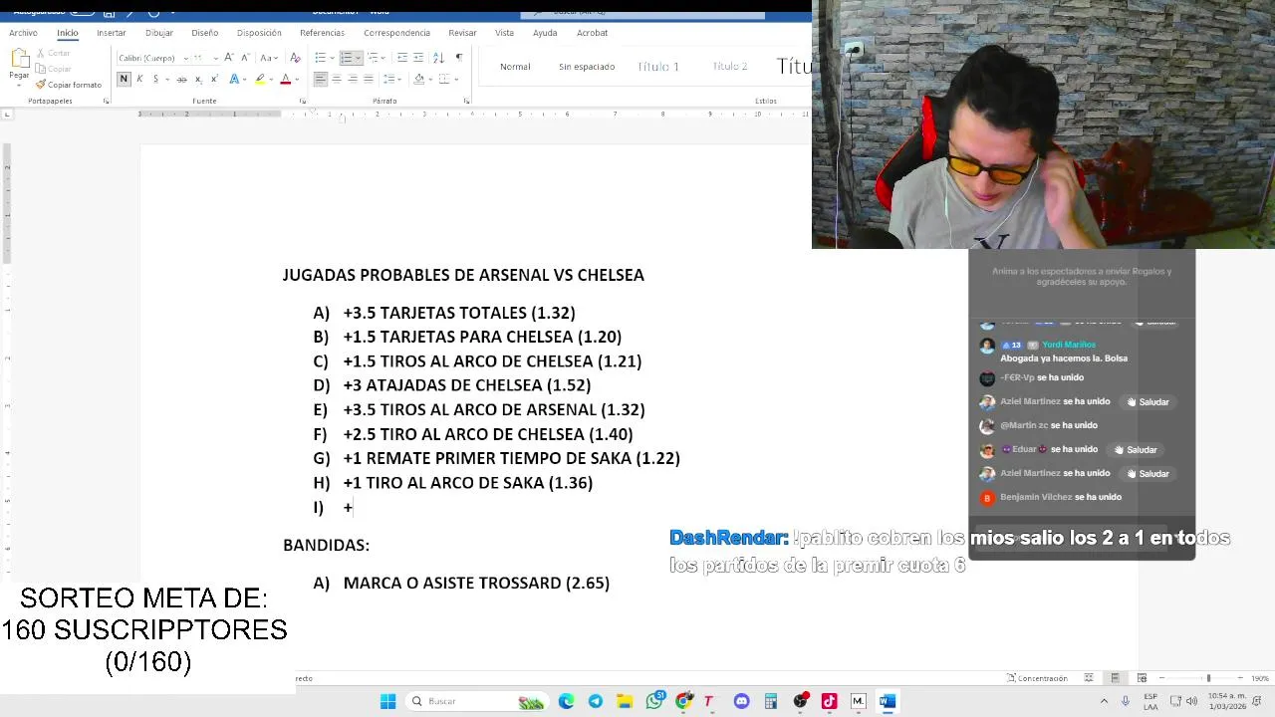
Task: Adjust the zoom slider handle
Action: click(1208, 678)
